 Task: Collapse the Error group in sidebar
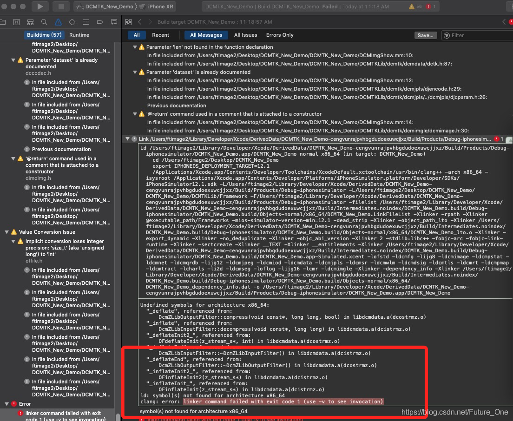7,404
